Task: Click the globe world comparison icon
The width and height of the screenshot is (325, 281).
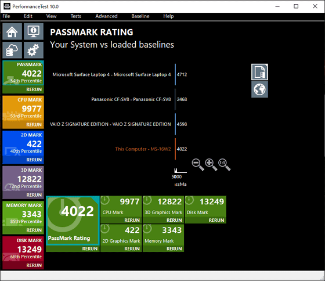Action: [x=259, y=89]
